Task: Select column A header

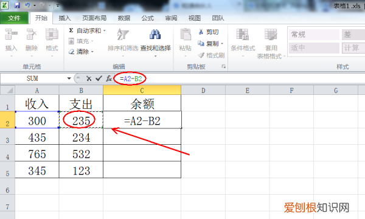Action: pos(37,90)
